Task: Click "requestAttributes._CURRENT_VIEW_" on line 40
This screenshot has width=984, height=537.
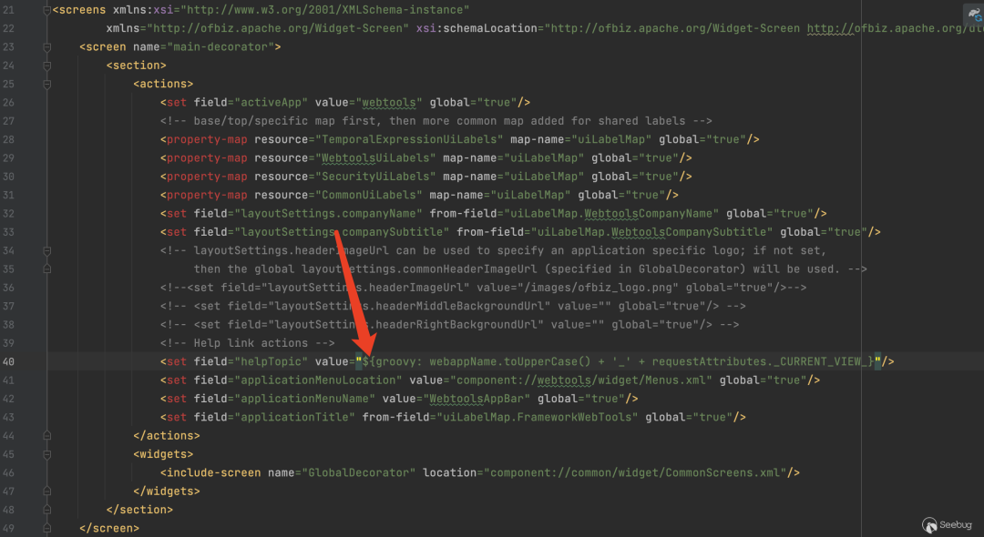Action: pyautogui.click(x=760, y=361)
